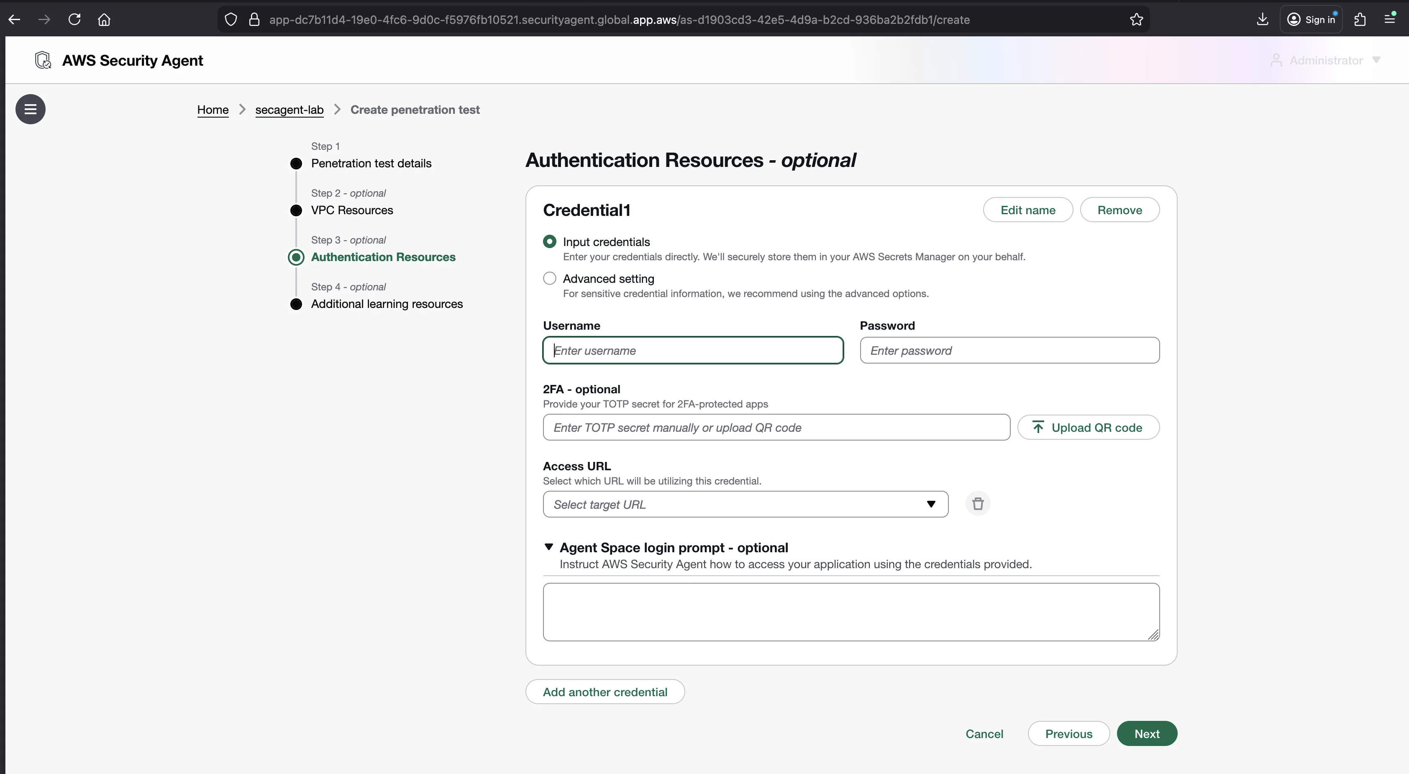Screen dimensions: 1409x774
Task: Click the TOTP secret input field
Action: point(776,427)
